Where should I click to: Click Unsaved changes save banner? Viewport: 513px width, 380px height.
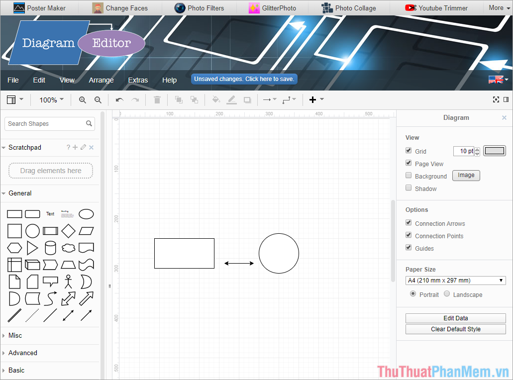click(x=243, y=79)
